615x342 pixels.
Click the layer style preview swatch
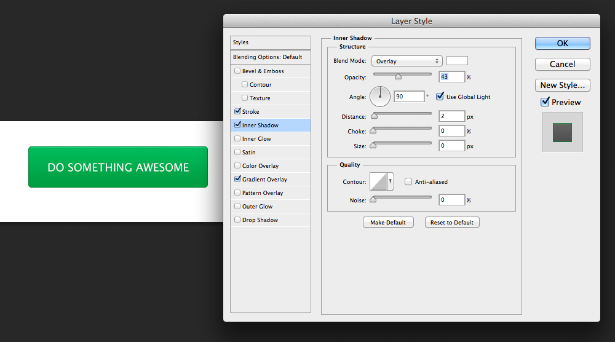(x=562, y=132)
